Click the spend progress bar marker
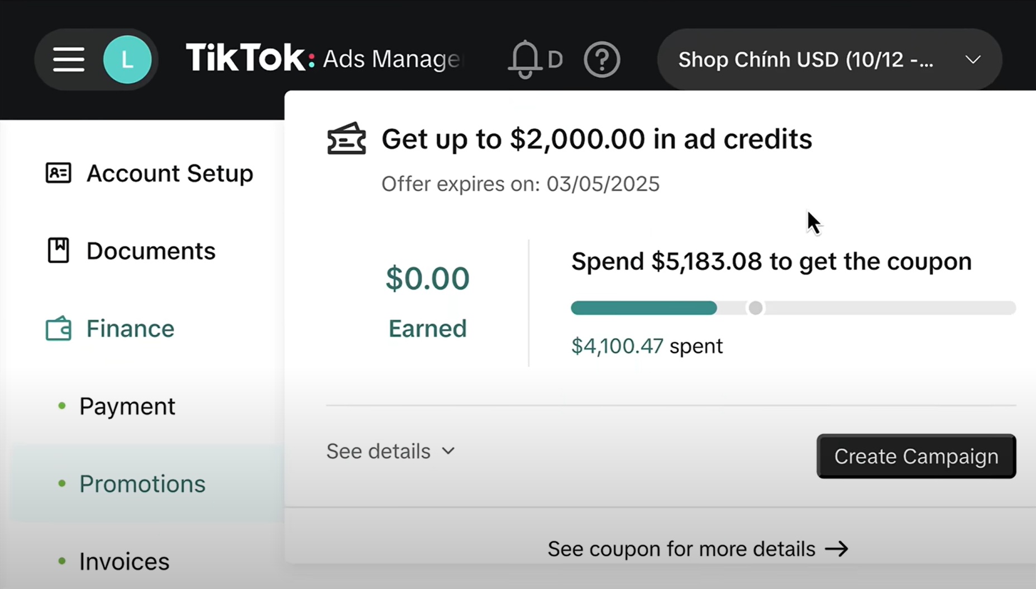The image size is (1036, 589). click(x=755, y=308)
